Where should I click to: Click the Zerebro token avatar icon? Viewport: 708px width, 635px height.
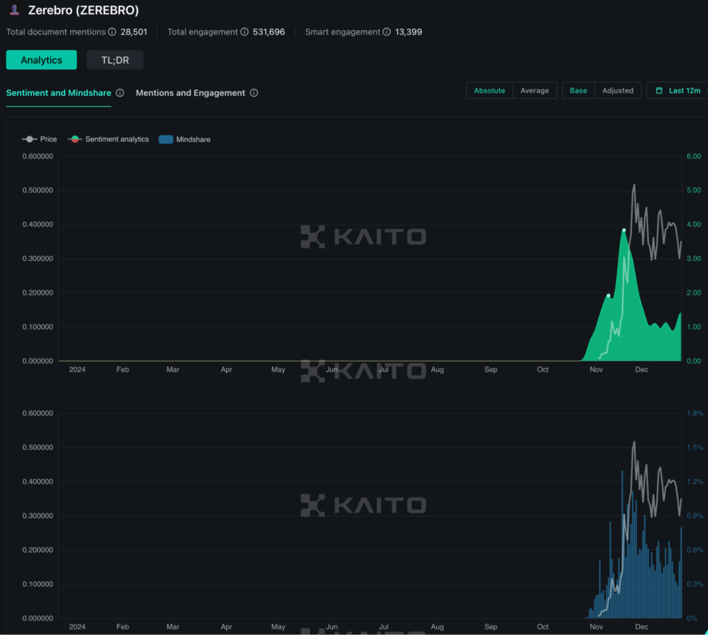tap(15, 10)
